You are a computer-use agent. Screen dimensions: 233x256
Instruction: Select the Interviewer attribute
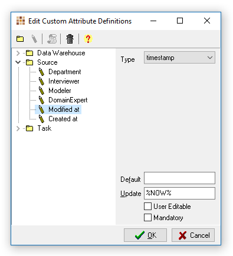[64, 81]
